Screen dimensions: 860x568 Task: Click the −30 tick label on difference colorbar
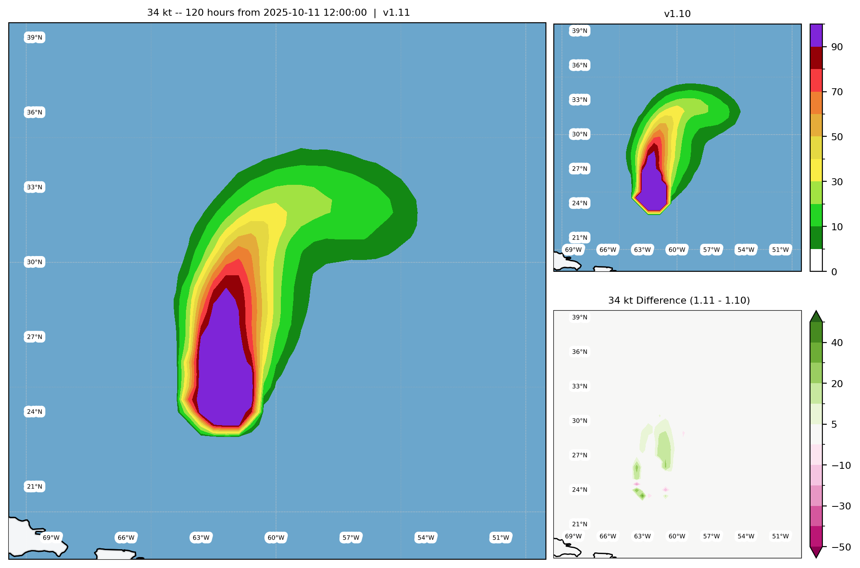click(x=840, y=506)
